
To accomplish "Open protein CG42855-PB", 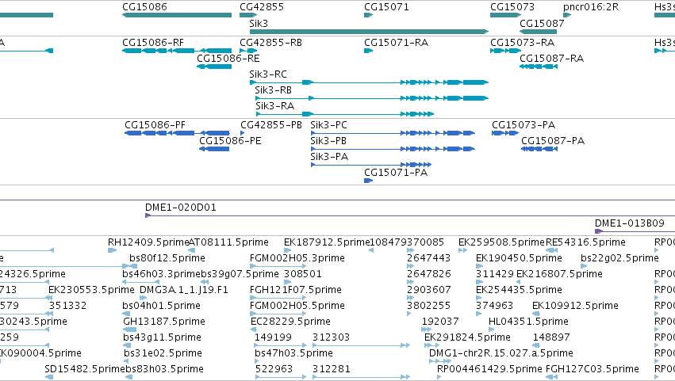I will (x=271, y=125).
